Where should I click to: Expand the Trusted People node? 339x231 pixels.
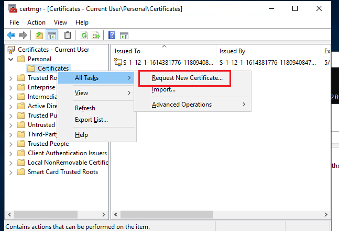point(12,144)
